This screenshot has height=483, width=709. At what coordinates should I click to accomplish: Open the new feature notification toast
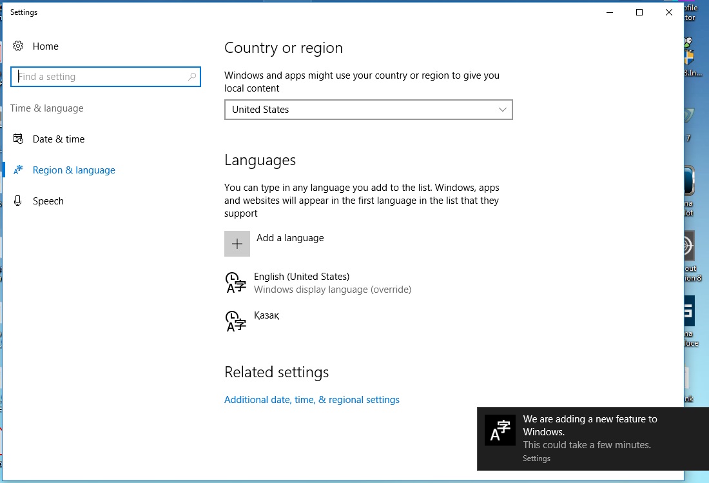pos(593,439)
